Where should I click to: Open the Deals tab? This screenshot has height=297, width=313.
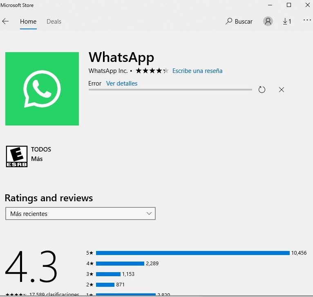click(x=54, y=22)
